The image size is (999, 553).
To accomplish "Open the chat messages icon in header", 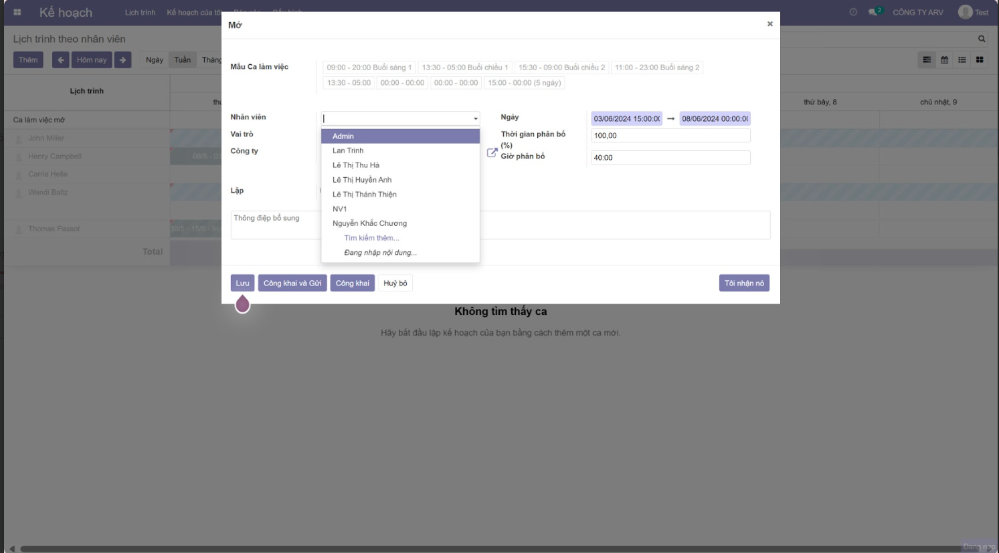I will [873, 12].
